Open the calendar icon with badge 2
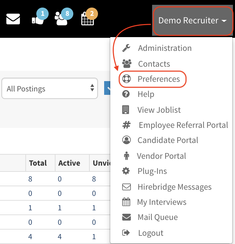 tap(87, 20)
